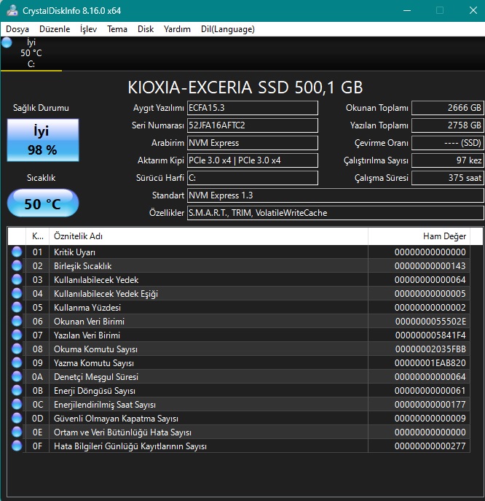
Task: Click the status orb of Okunan Veri Birimi row
Action: pyautogui.click(x=17, y=321)
